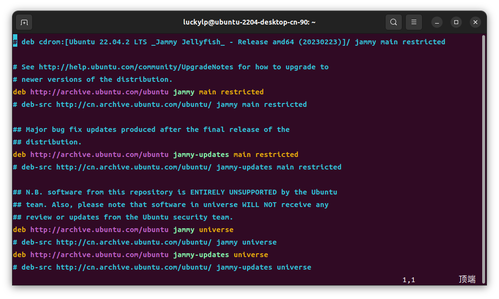Close the terminal window
Screen dimensions: 499x299
click(475, 22)
